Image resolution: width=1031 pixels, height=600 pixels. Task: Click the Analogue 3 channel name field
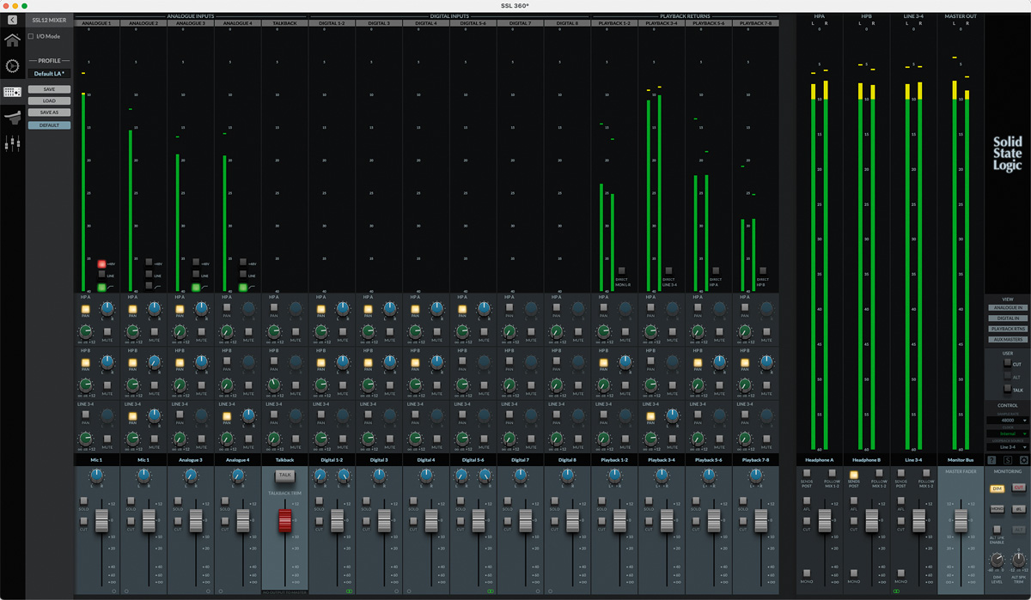tap(191, 460)
